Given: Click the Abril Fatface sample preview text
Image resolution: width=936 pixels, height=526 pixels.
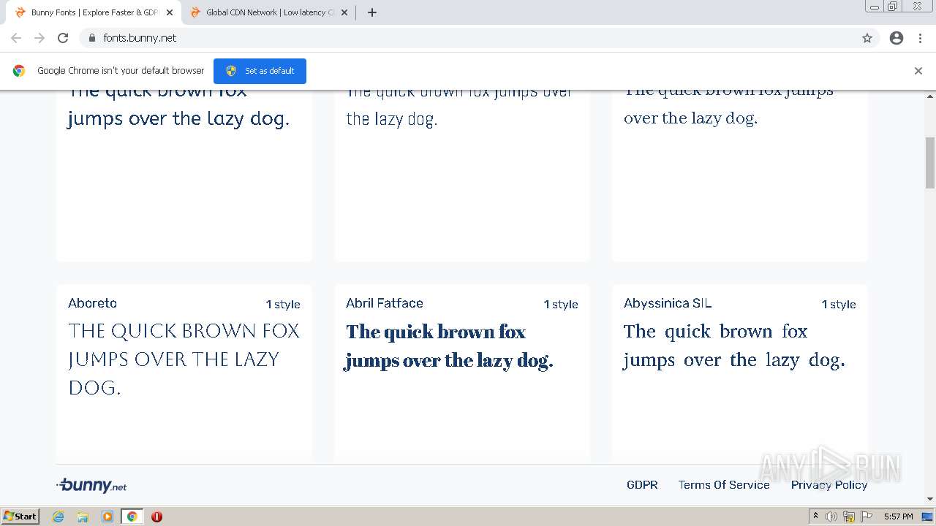Looking at the screenshot, I should tap(448, 346).
